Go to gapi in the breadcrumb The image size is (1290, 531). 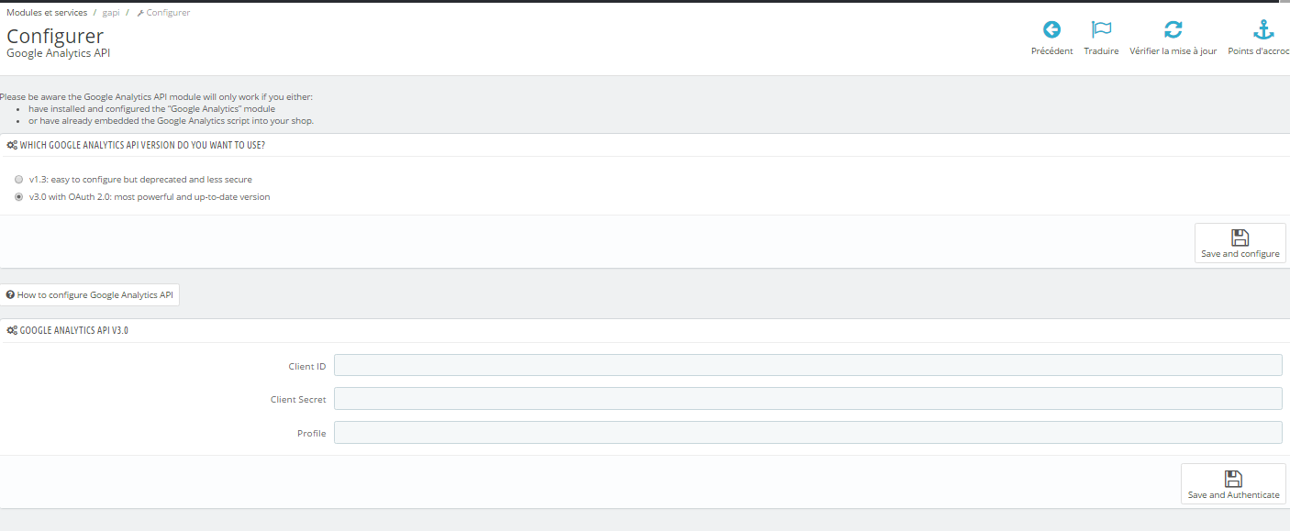(111, 13)
